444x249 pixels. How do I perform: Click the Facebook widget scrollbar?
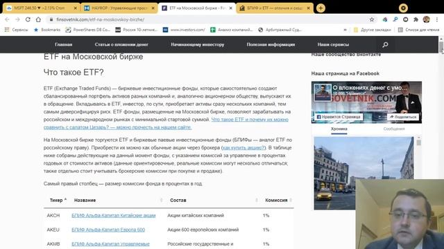click(x=419, y=143)
